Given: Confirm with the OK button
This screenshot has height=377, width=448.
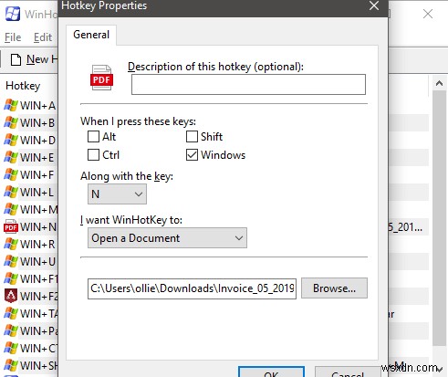Looking at the screenshot, I should point(271,372).
